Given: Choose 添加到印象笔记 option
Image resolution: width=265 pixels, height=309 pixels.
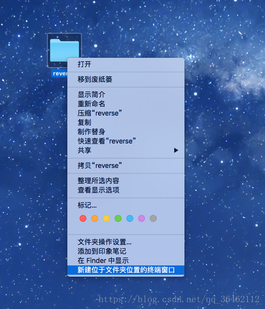Looking at the screenshot, I should point(126,251).
